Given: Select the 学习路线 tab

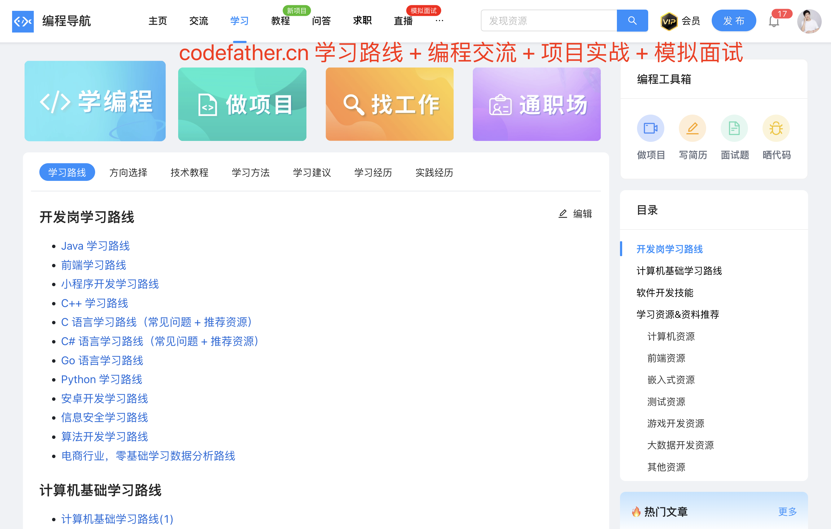Looking at the screenshot, I should [x=67, y=172].
